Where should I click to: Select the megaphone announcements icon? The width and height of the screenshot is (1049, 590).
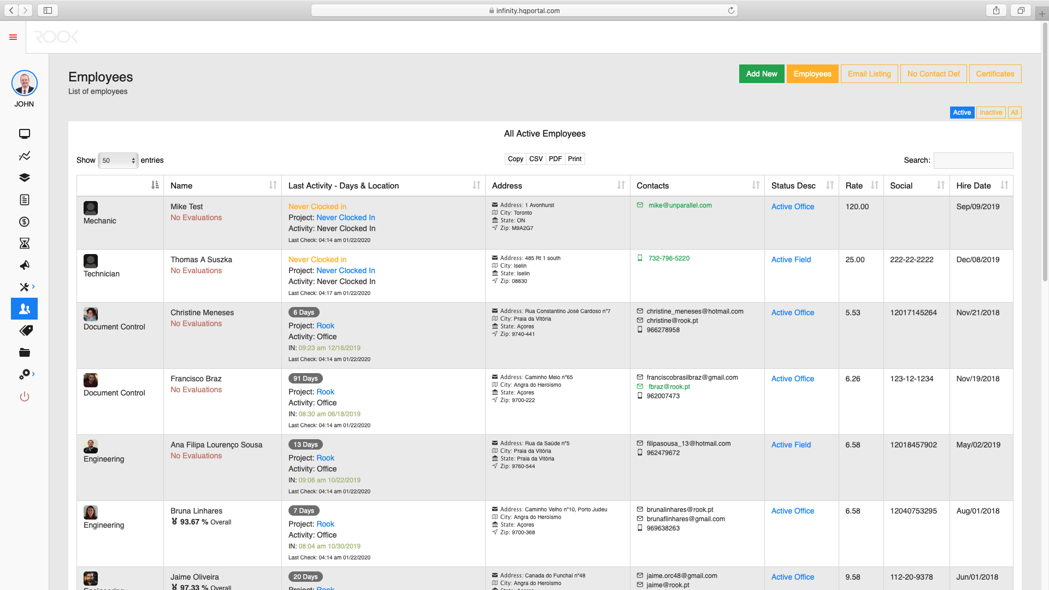(24, 265)
